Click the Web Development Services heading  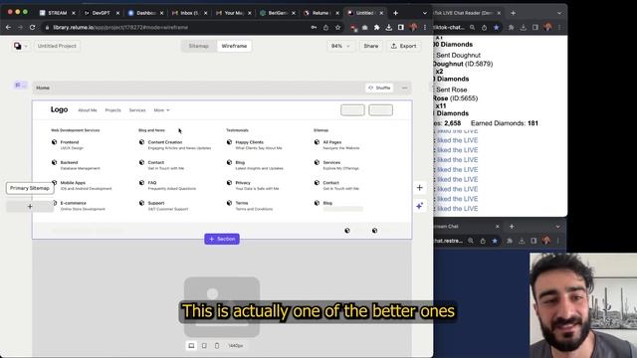(x=76, y=130)
